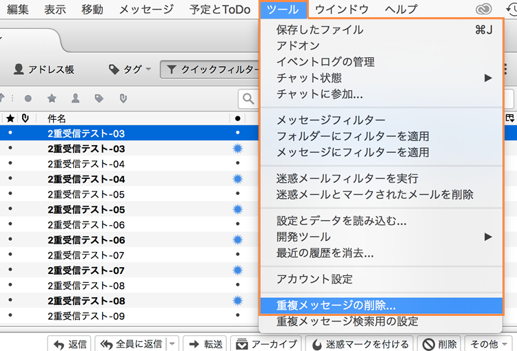Toggle read status of bold 2重受信テスト-04

[x=237, y=179]
